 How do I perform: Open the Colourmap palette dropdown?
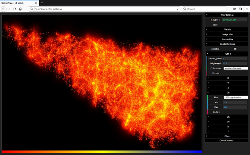point(235,68)
